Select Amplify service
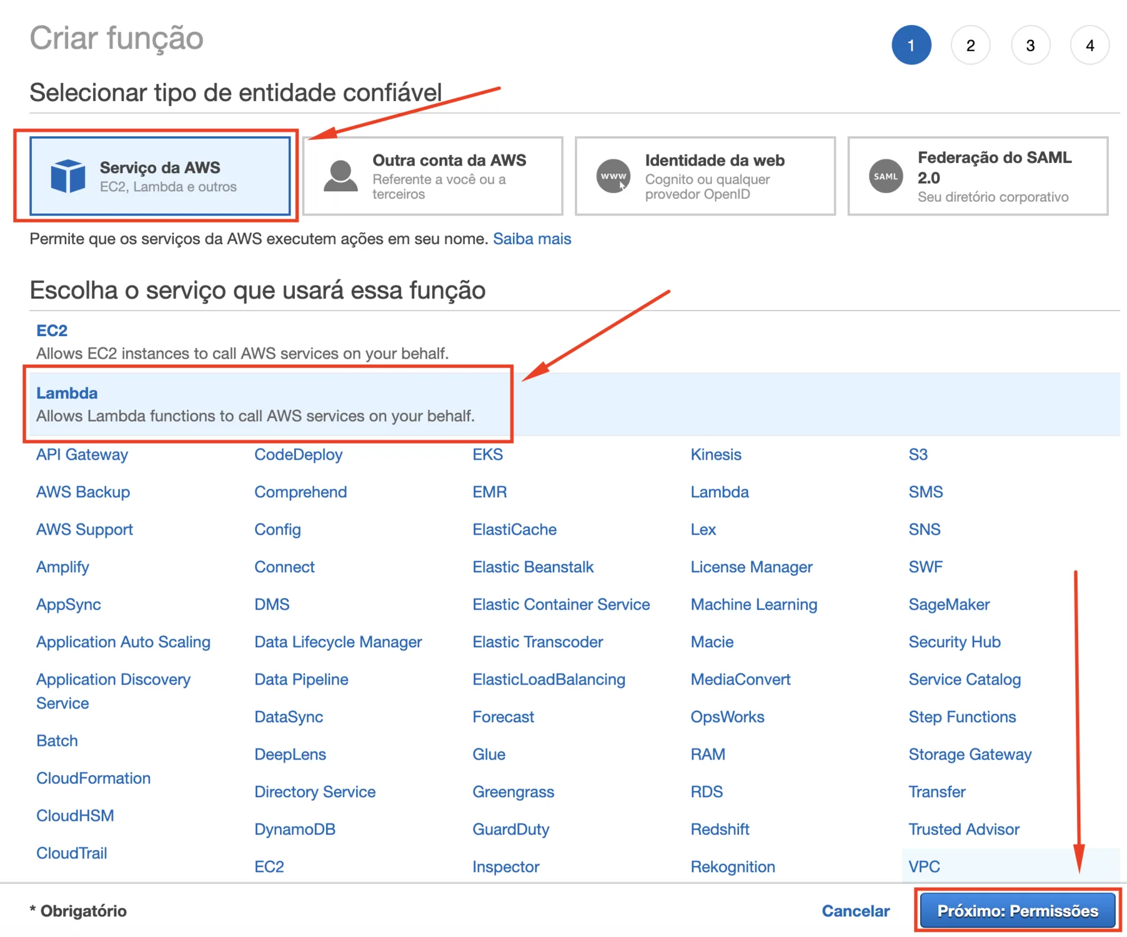This screenshot has height=937, width=1127. tap(62, 567)
